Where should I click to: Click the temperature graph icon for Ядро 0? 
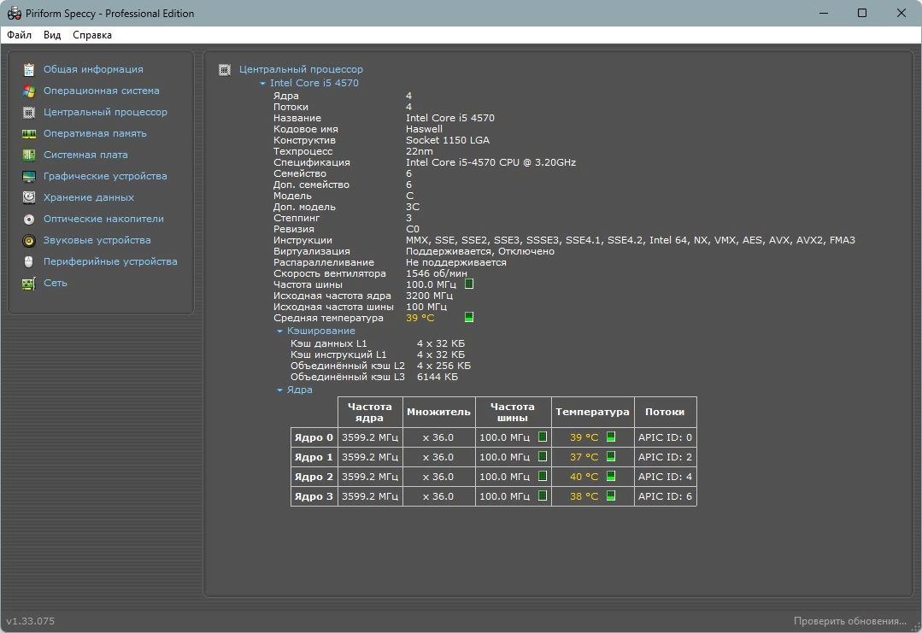(611, 437)
